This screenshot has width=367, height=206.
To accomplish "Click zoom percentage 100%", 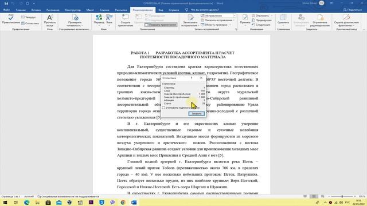I will [362, 196].
